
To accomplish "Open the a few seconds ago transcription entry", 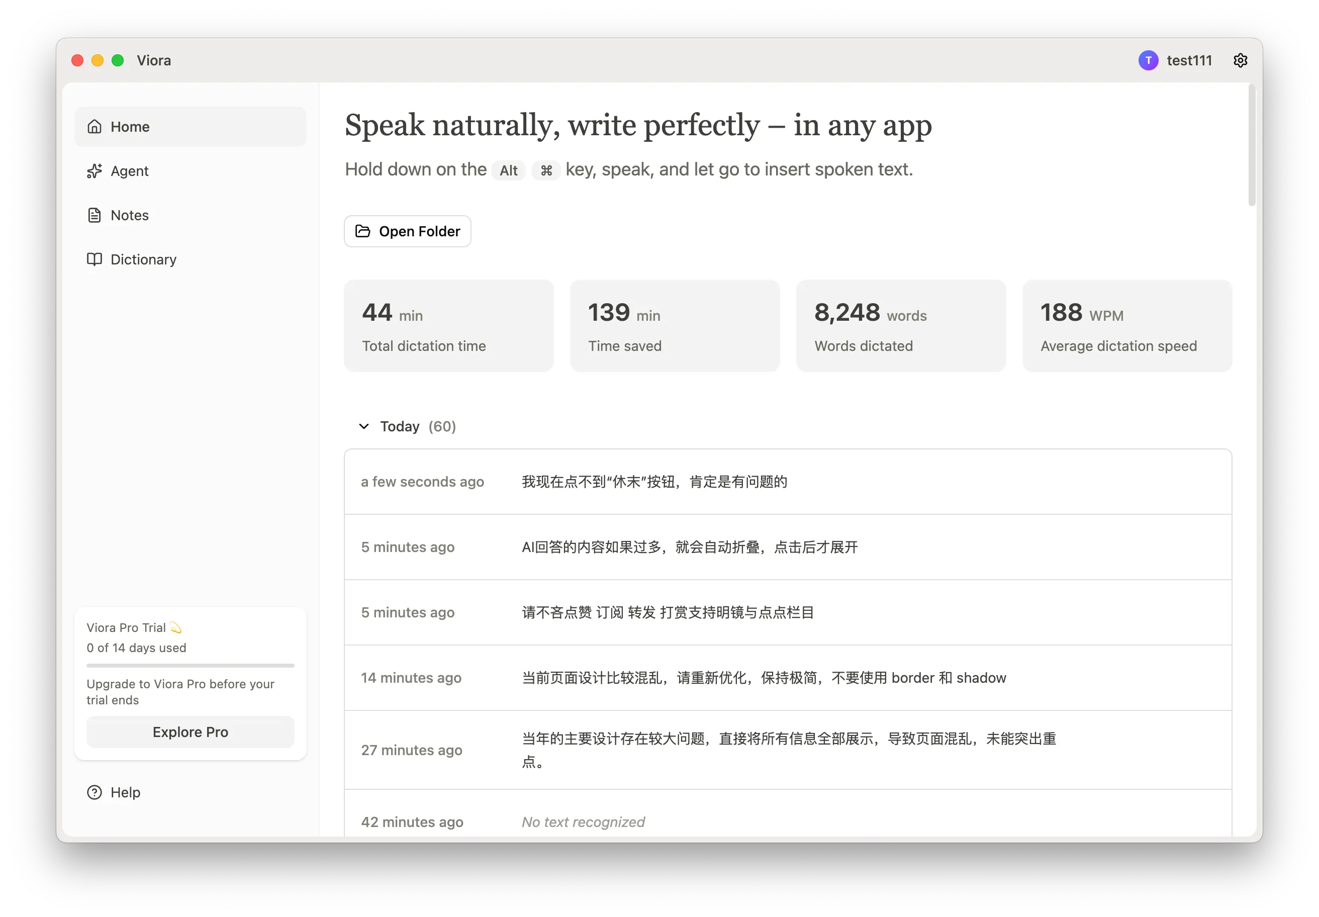I will [x=787, y=482].
